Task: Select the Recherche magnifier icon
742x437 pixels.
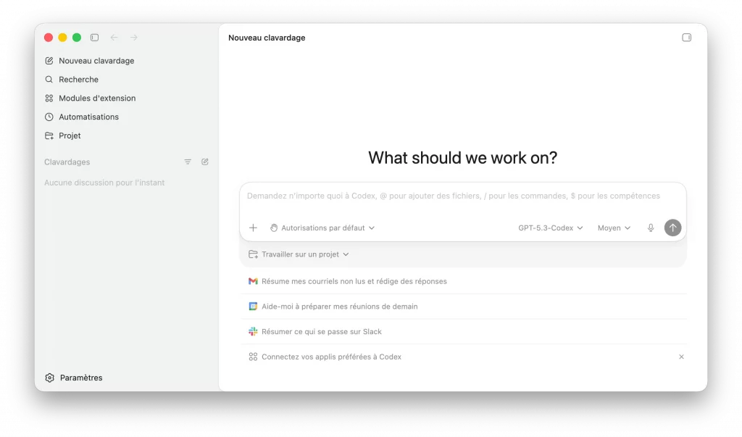Action: click(49, 80)
